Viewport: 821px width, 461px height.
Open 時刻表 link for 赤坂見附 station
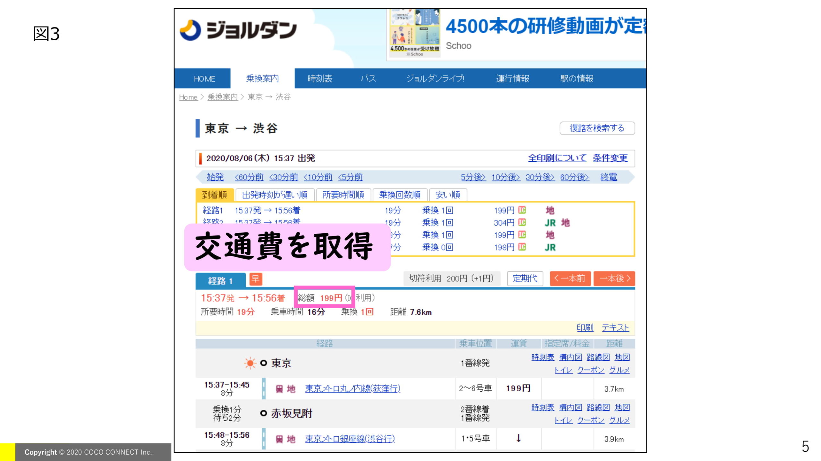[543, 408]
